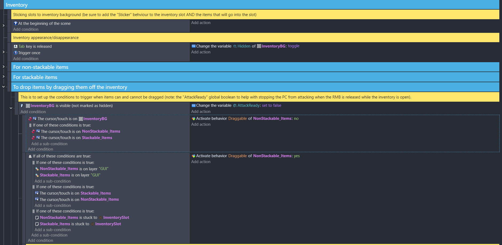Click the 'If all of these conditions' AND icon
The height and width of the screenshot is (245, 502).
[x=30, y=156]
